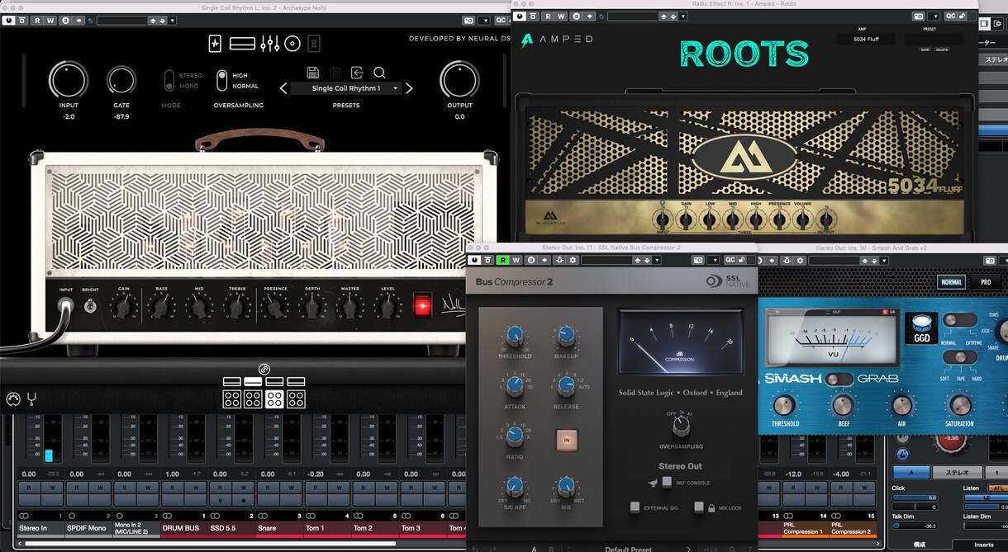This screenshot has height=552, width=1008.
Task: Open the tuning fork tuner icon
Action: tap(31, 399)
